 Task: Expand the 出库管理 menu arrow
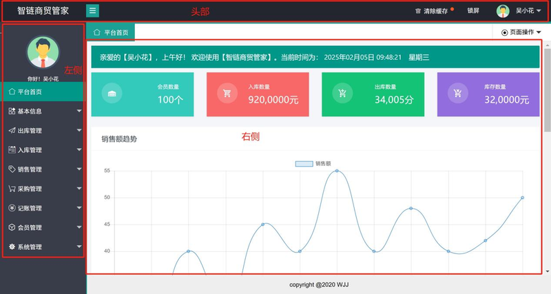point(79,130)
